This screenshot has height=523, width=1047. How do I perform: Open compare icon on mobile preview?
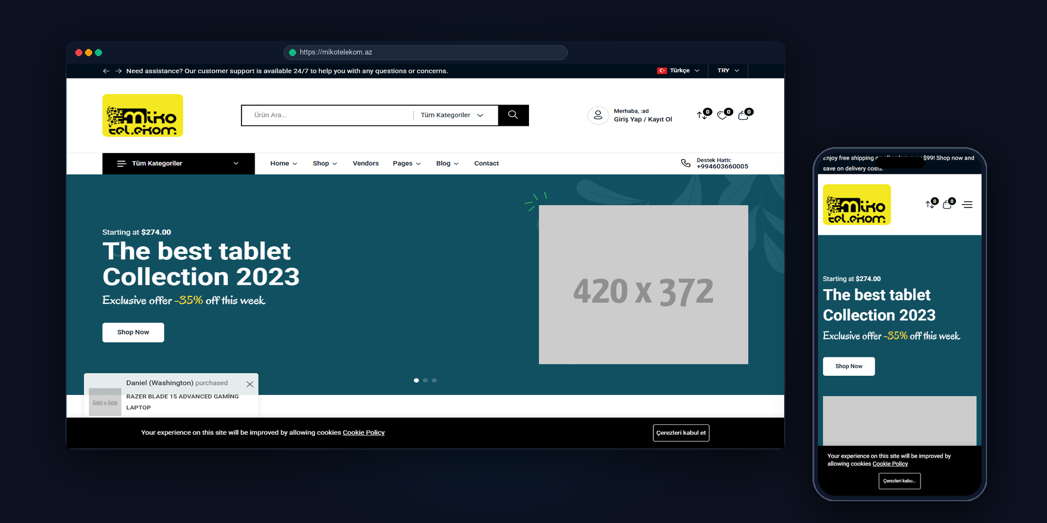[930, 204]
